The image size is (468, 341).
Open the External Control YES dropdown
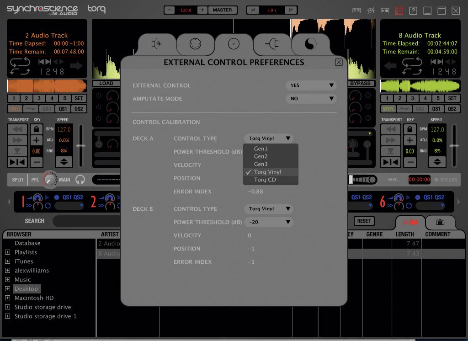[311, 85]
